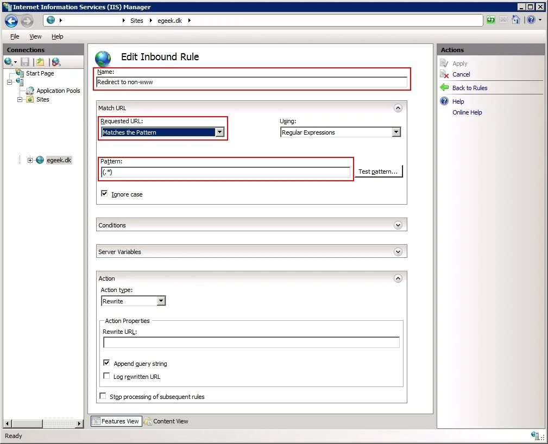Viewport: 548px width, 444px height.
Task: Click the Connections scrollbar left arrow
Action: (8, 423)
